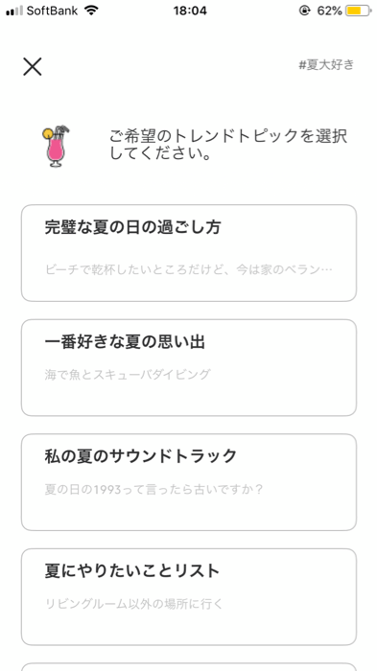Tap the ビーチで乾杯したい placeholder text

pos(189,269)
